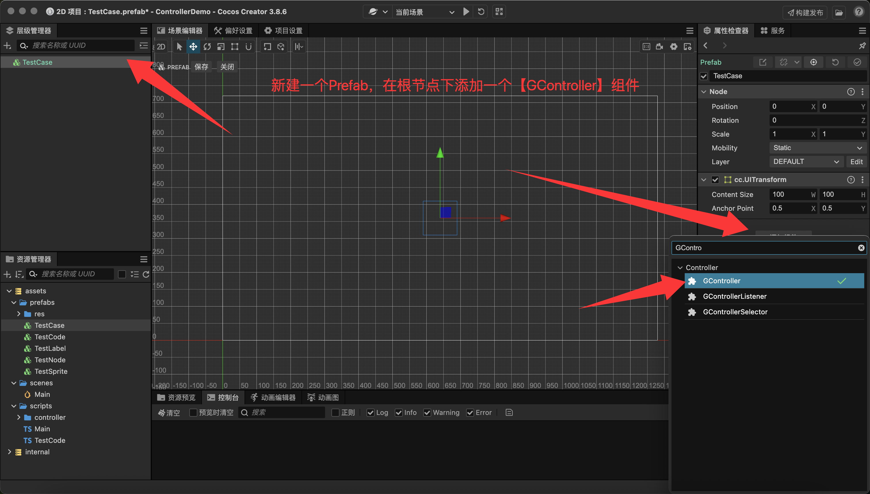Open the Mobility dropdown

point(817,148)
